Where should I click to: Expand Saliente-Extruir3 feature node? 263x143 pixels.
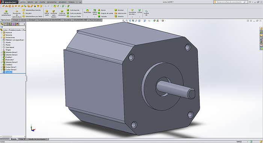point(2,62)
